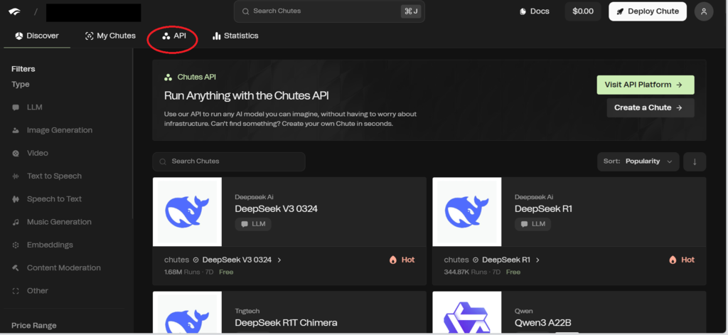Click LLM tag on DeepSeek V3 0324 card
Image resolution: width=728 pixels, height=335 pixels.
point(253,224)
